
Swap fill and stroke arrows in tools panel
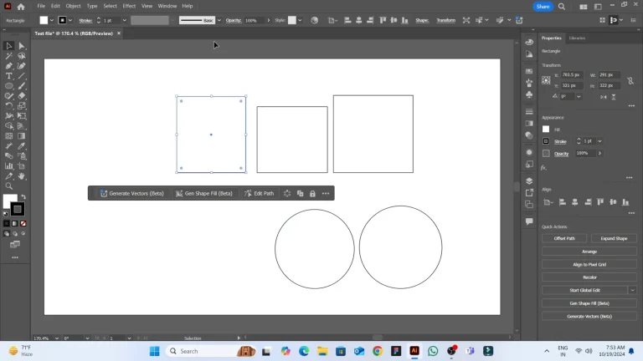[x=23, y=197]
